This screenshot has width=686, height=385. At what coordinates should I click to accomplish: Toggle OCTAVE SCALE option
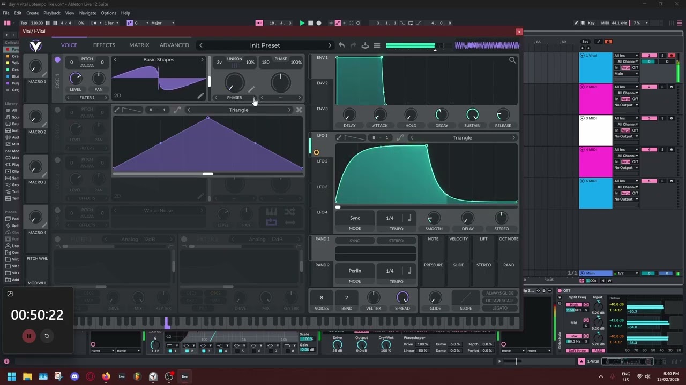coord(499,301)
